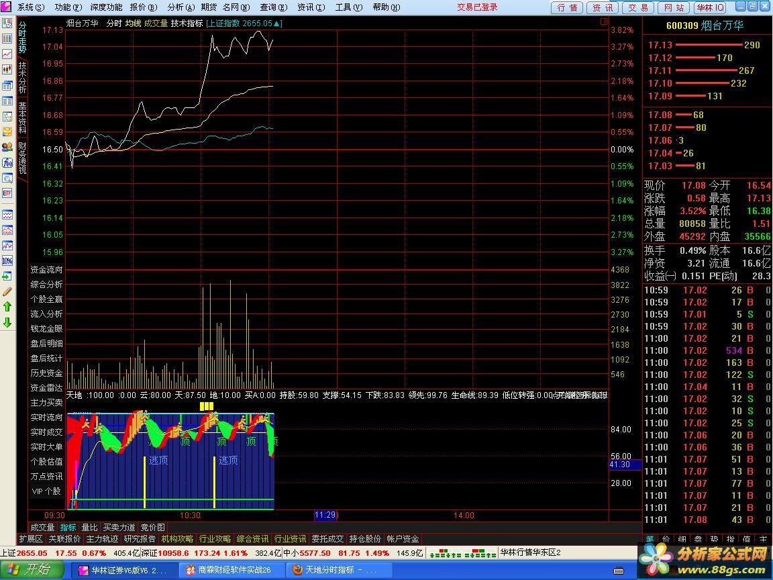Click the 交易 button at top right

(x=638, y=7)
